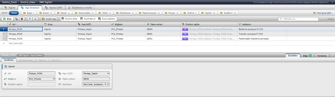The image size is (335, 97).
Task: Sort by Taban adresi column header
Action: coord(163,24)
